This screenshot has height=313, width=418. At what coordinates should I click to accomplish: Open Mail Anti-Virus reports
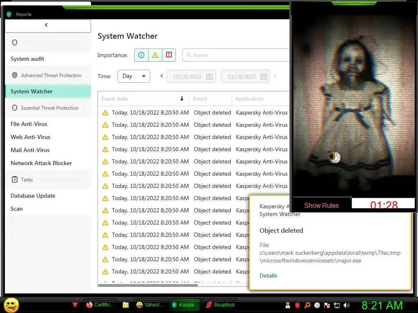pos(30,150)
